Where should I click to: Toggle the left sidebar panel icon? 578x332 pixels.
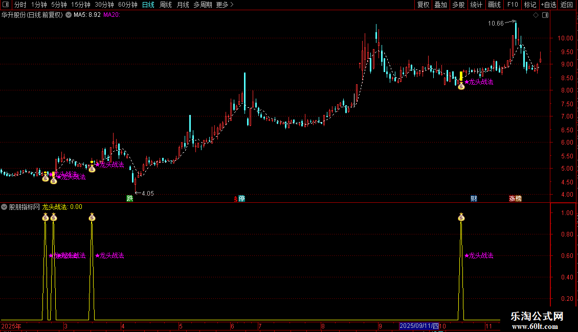[6, 5]
